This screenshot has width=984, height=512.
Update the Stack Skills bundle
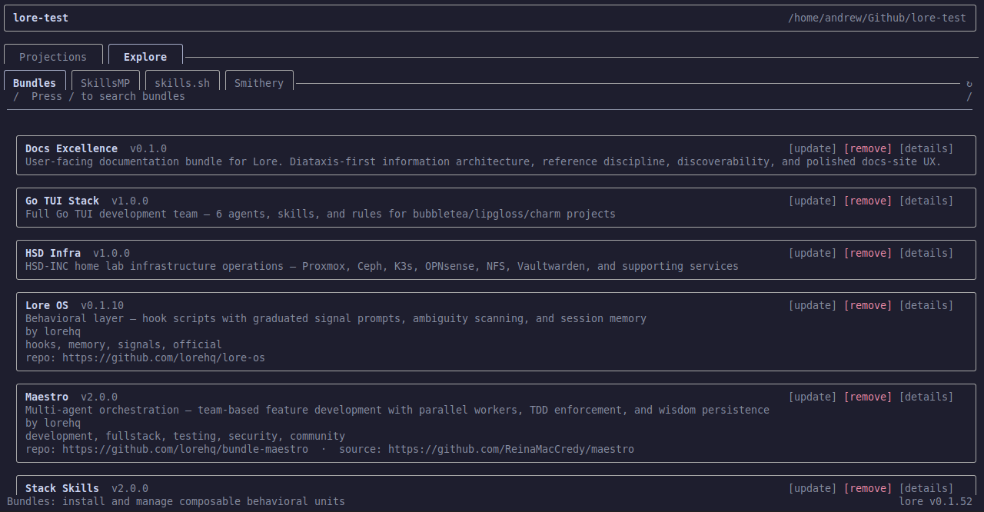coord(812,487)
